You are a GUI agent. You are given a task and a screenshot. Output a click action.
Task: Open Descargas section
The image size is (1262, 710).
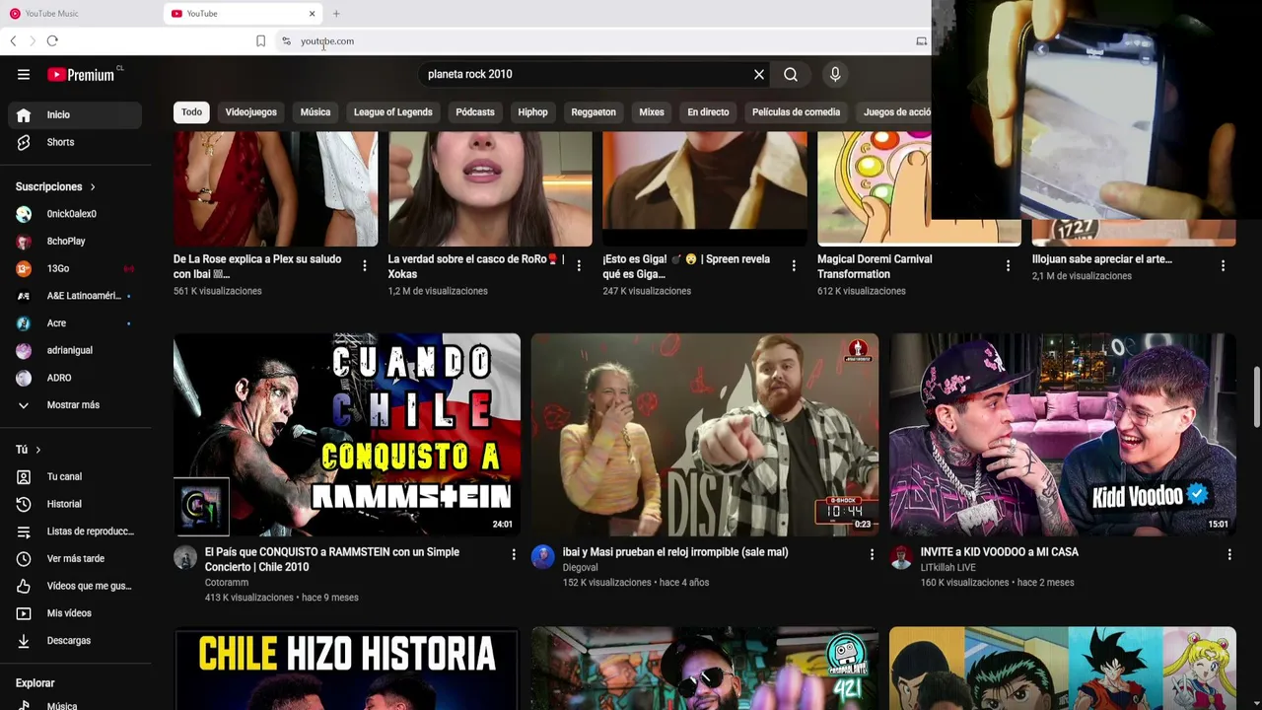point(75,640)
